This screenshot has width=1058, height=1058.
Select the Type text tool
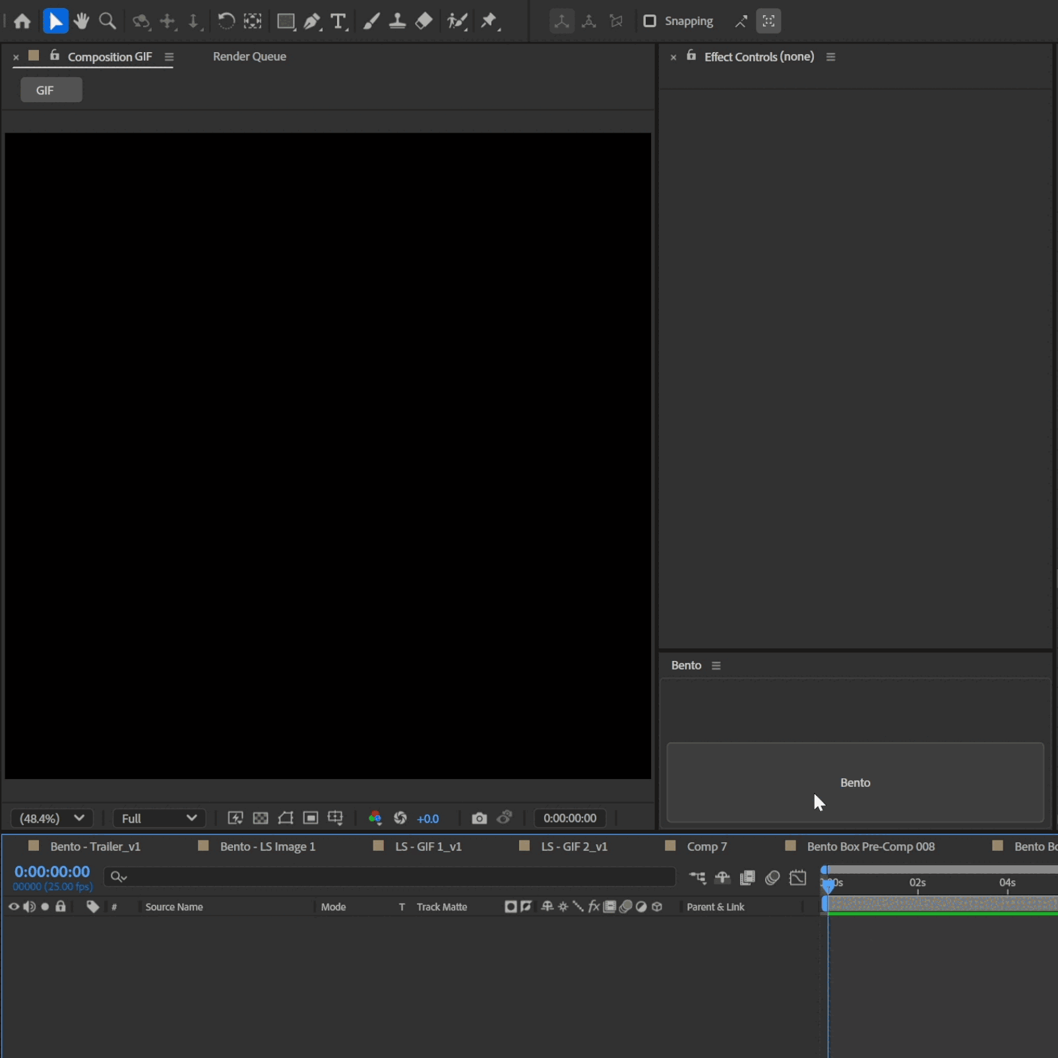[x=338, y=21]
